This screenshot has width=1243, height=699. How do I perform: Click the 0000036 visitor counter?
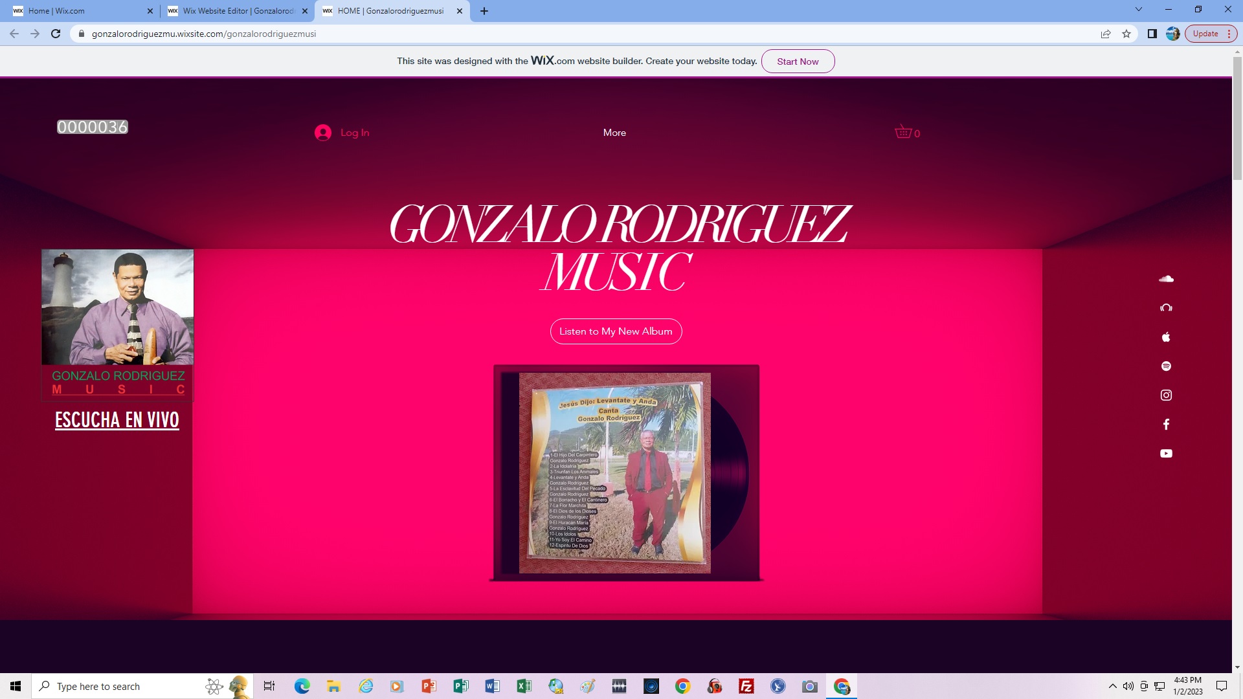click(93, 127)
